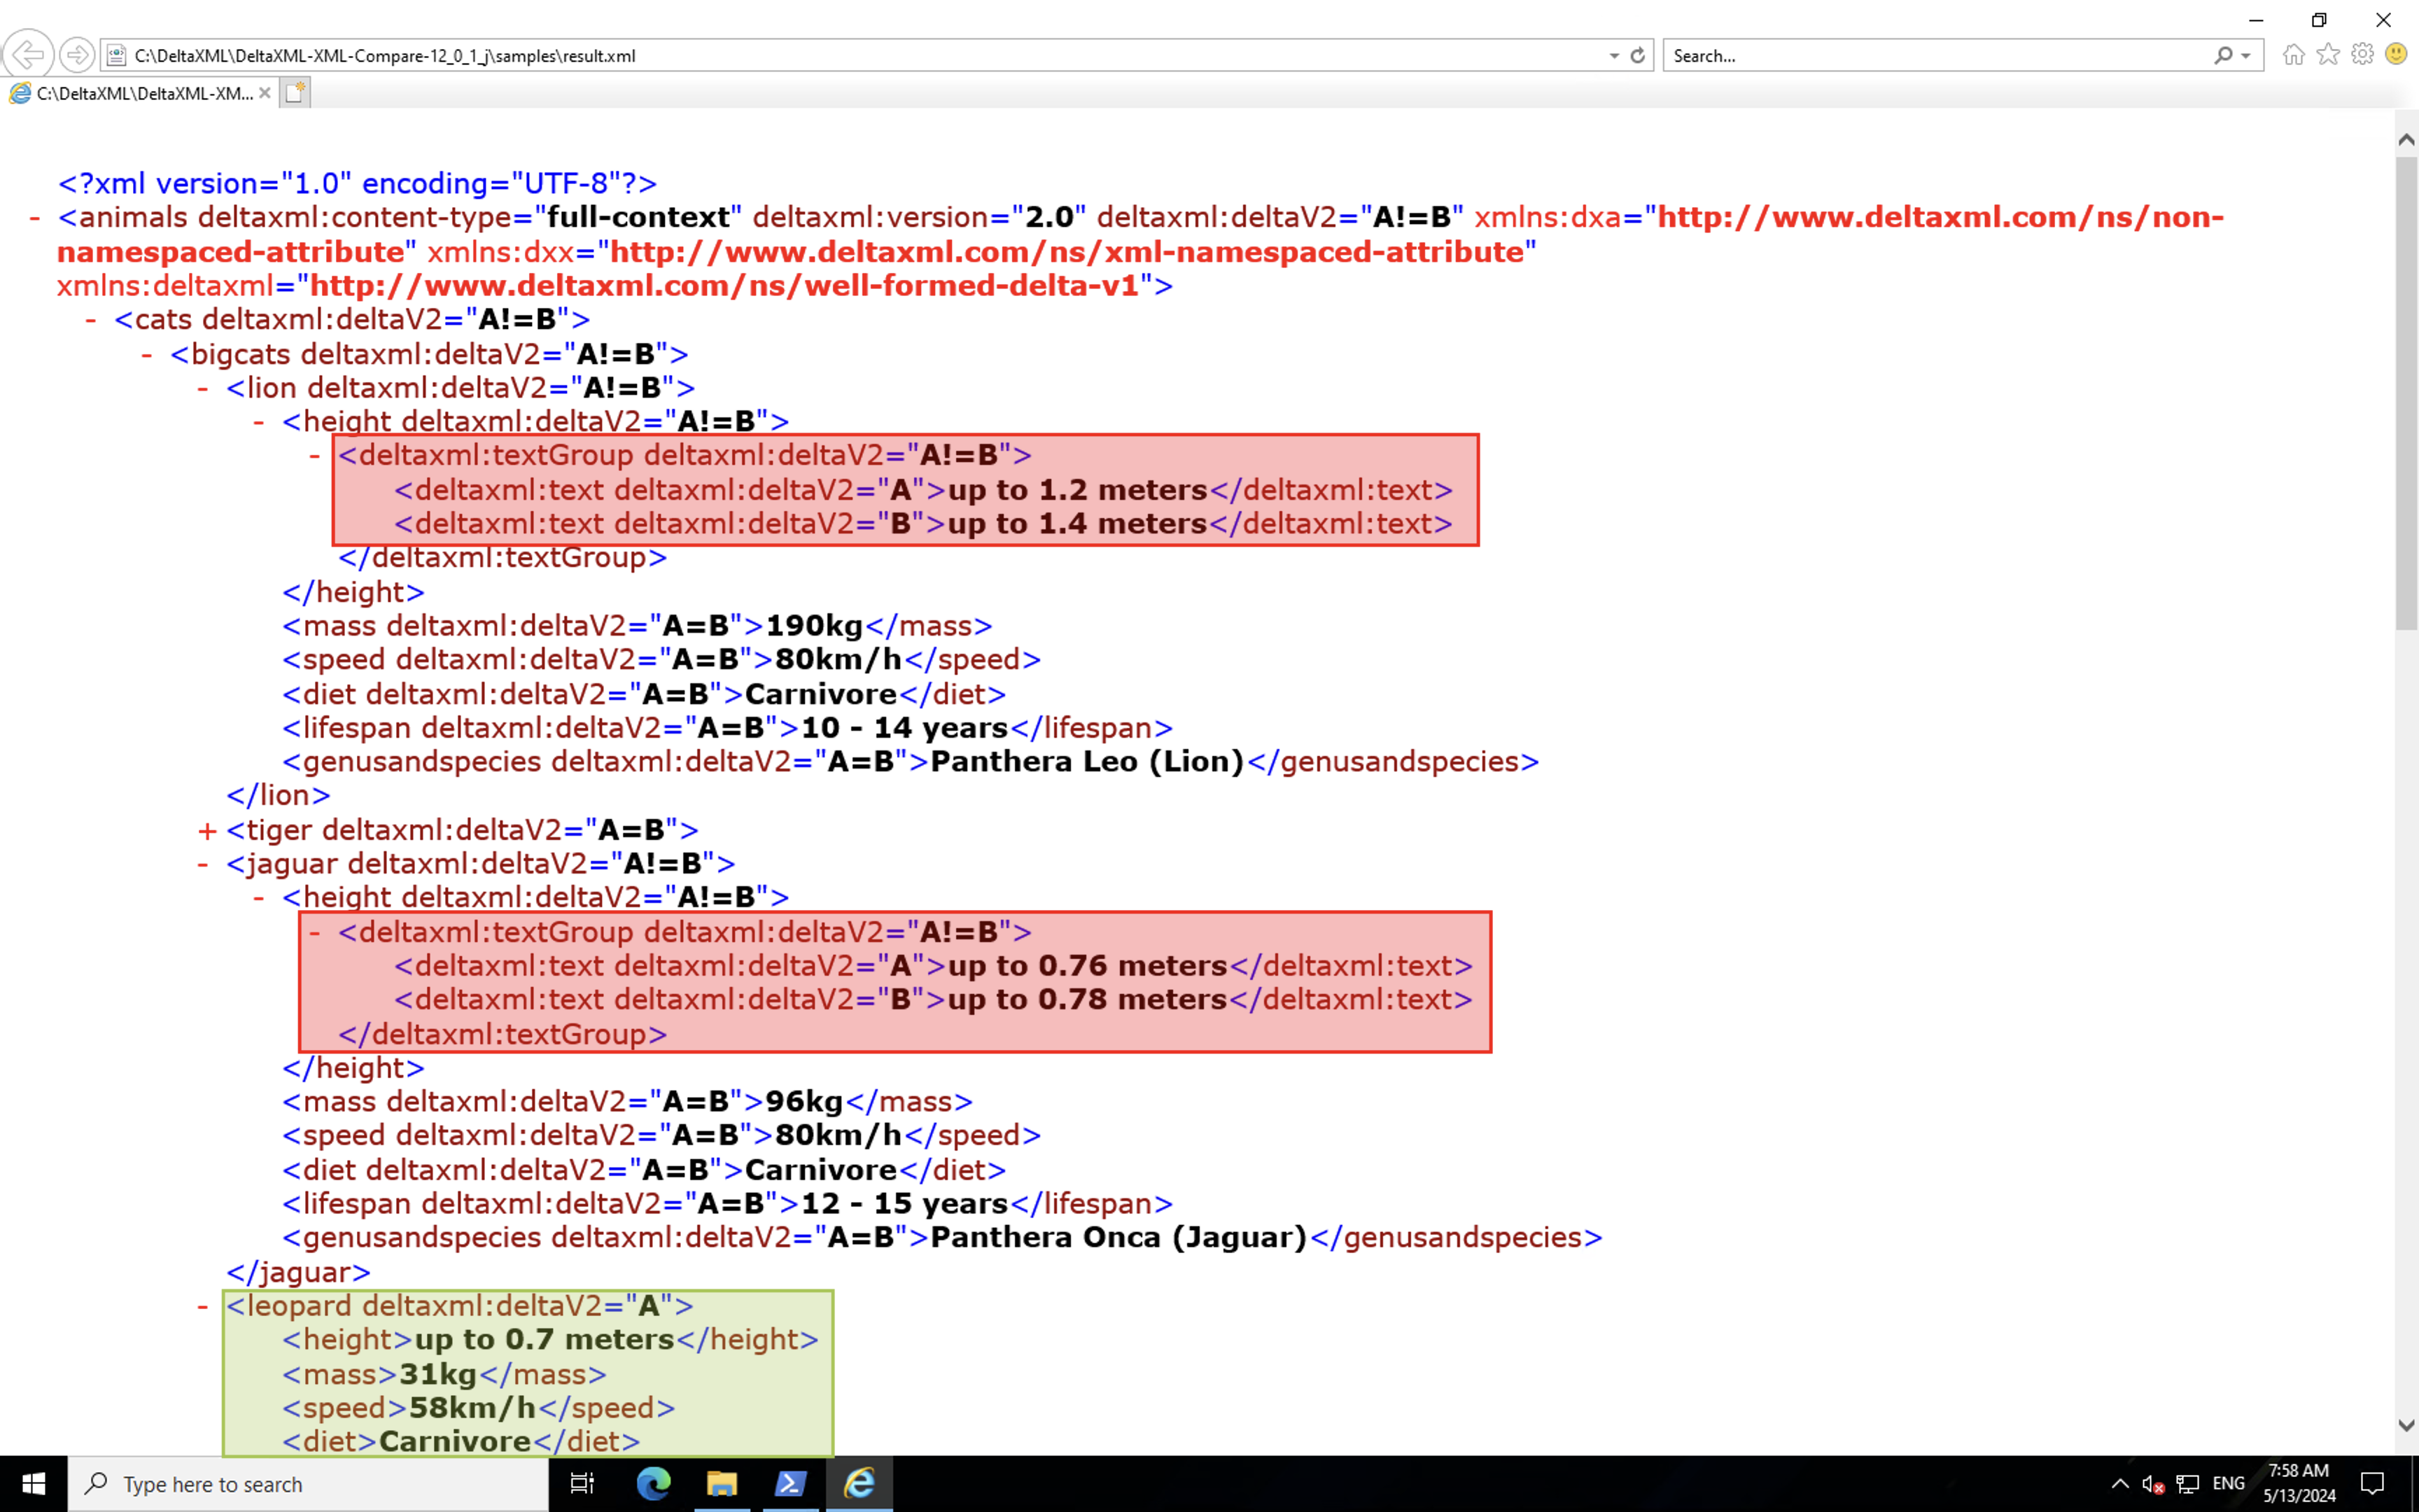
Task: Open File Explorer from taskbar
Action: 722,1484
